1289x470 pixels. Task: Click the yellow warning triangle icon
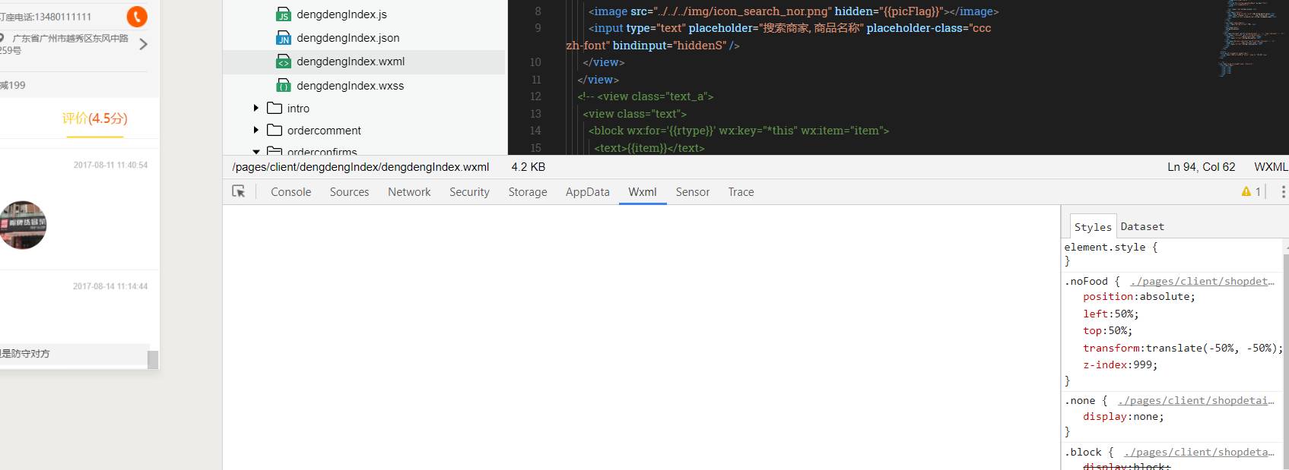[1246, 191]
